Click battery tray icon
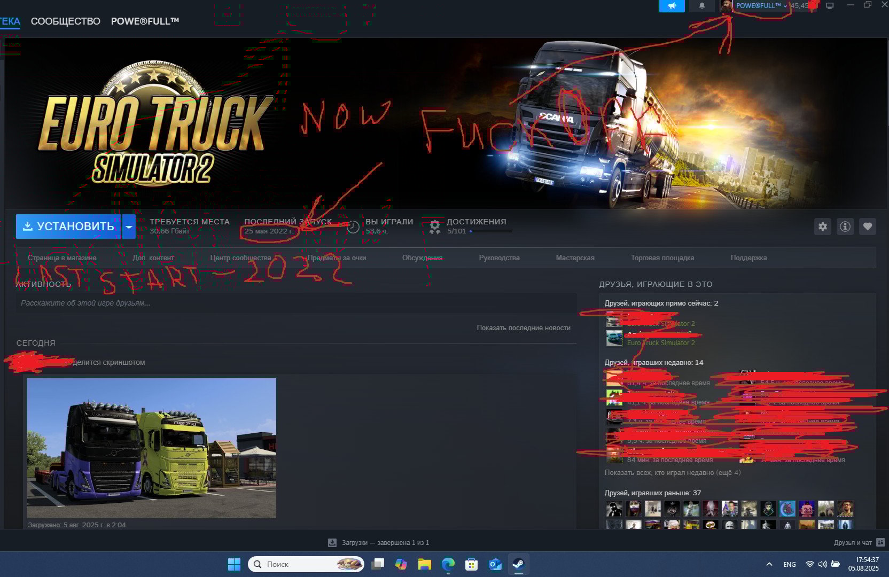 pos(835,564)
